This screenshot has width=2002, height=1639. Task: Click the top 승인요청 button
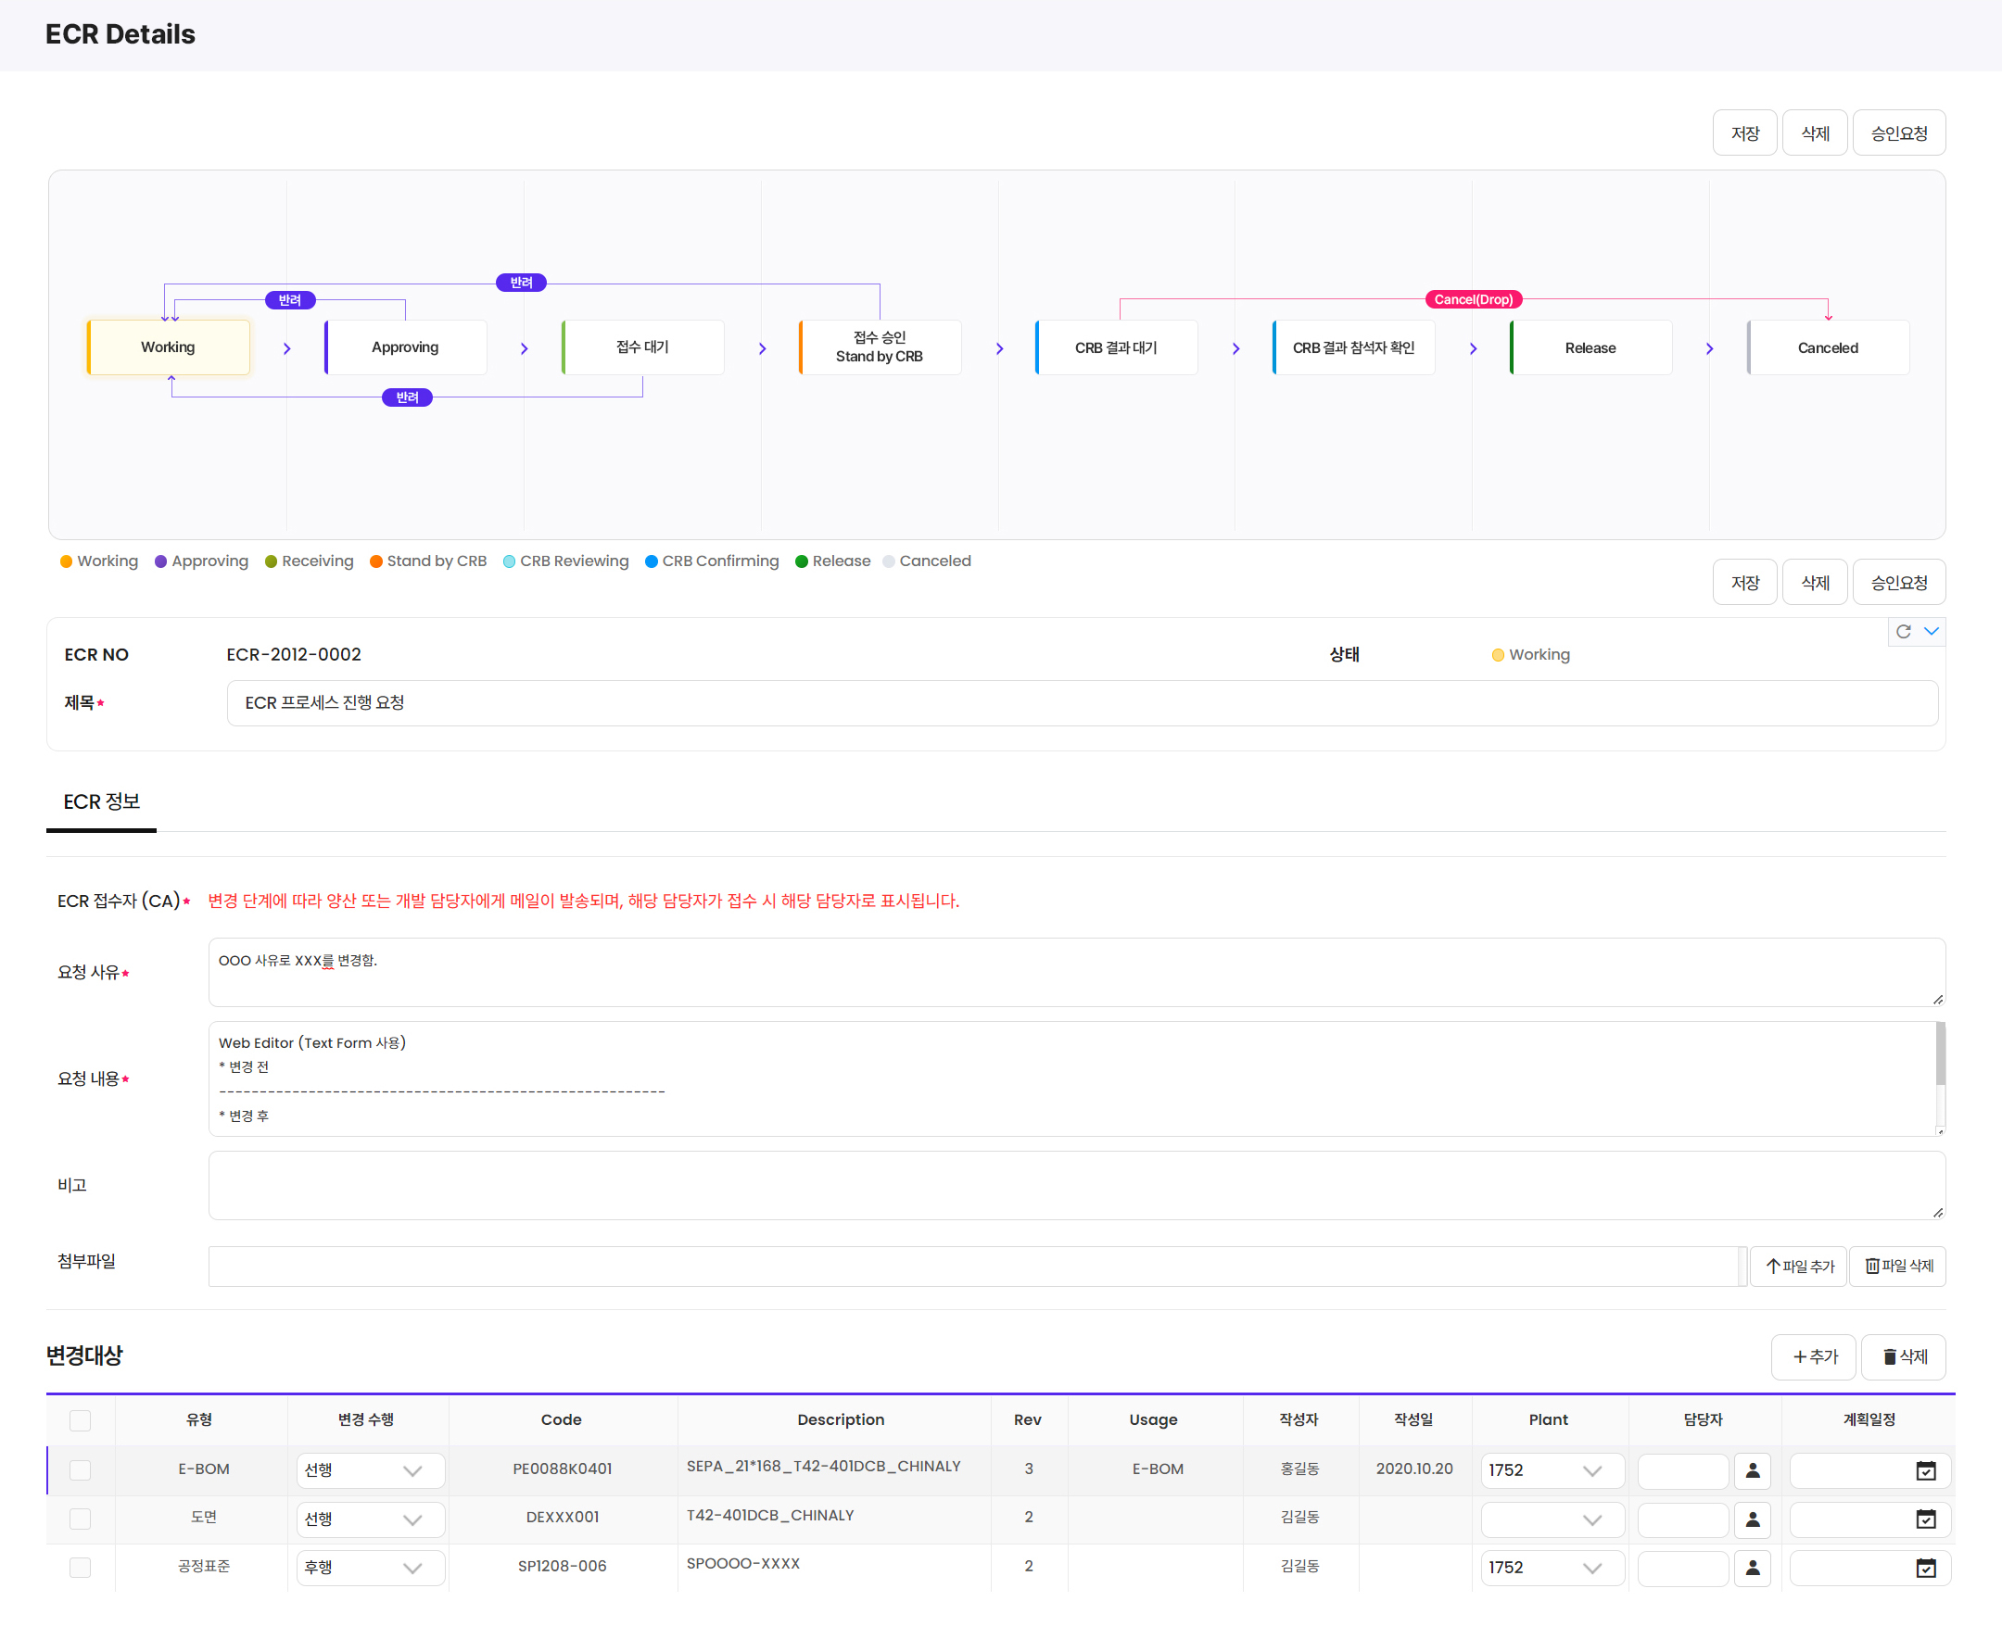(x=1898, y=133)
